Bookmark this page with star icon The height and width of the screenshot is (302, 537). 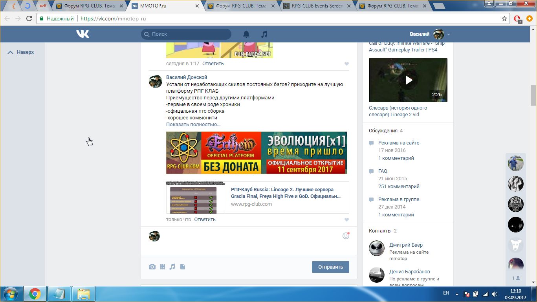click(x=504, y=18)
